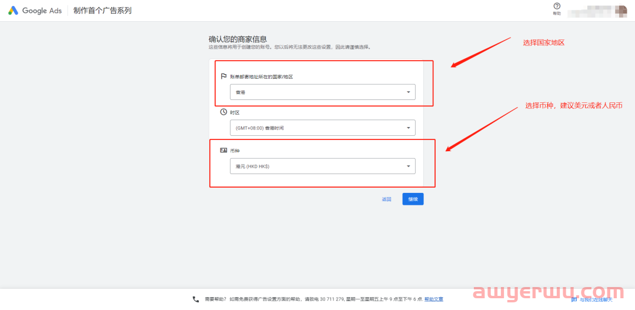Image resolution: width=635 pixels, height=310 pixels.
Task: Click the clock icon beside 时区
Action: coord(223,112)
